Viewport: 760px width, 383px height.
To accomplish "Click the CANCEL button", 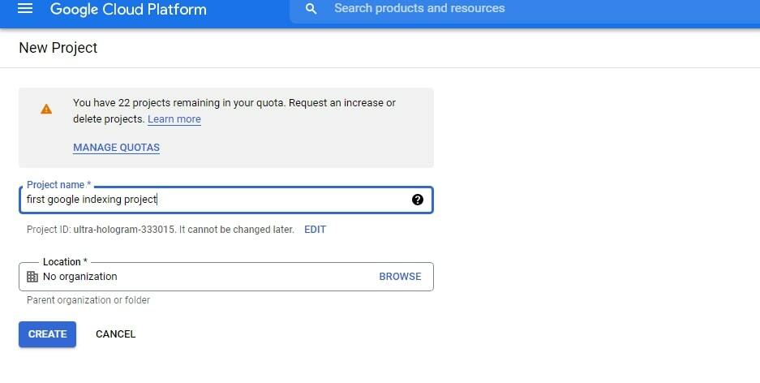I will 115,334.
